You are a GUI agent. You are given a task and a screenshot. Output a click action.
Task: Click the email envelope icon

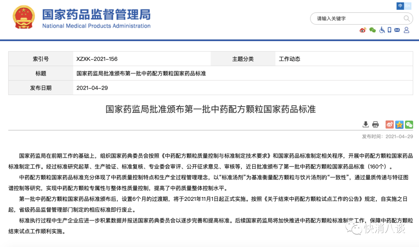tap(397, 30)
